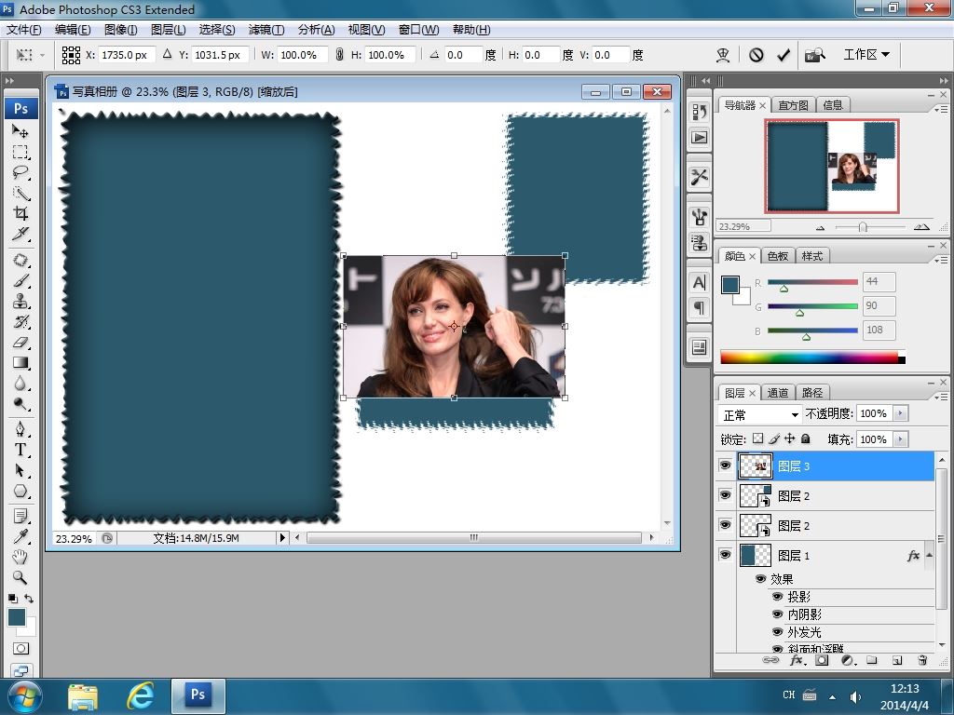Viewport: 954px width, 715px height.
Task: Select the Horizontal Type tool
Action: 20,450
